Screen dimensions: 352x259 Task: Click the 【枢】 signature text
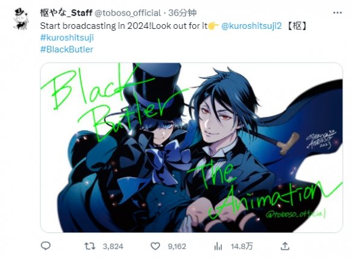click(297, 26)
